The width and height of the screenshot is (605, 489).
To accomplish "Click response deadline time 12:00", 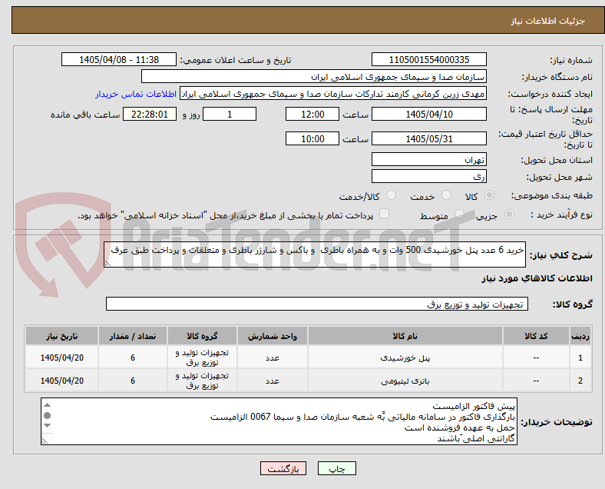I will point(312,114).
